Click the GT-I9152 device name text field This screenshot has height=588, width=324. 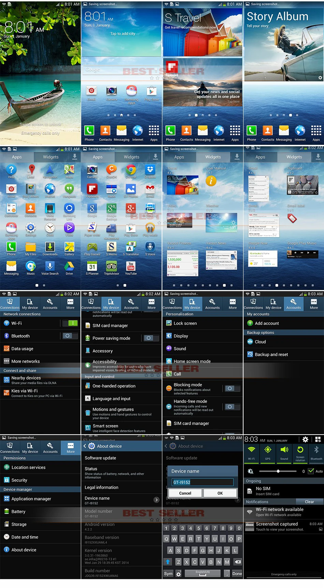coord(203,482)
